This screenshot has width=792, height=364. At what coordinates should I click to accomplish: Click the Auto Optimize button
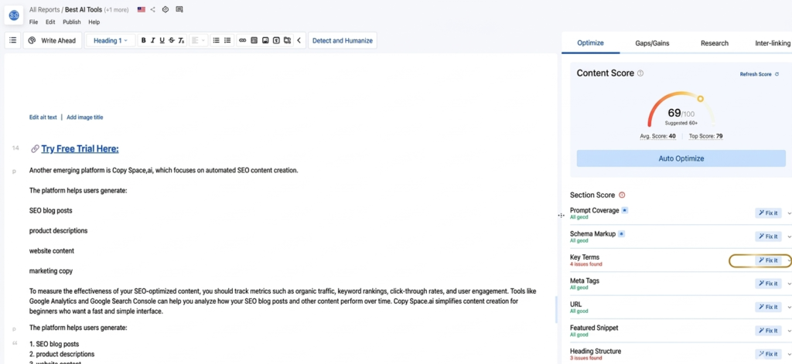(x=681, y=158)
